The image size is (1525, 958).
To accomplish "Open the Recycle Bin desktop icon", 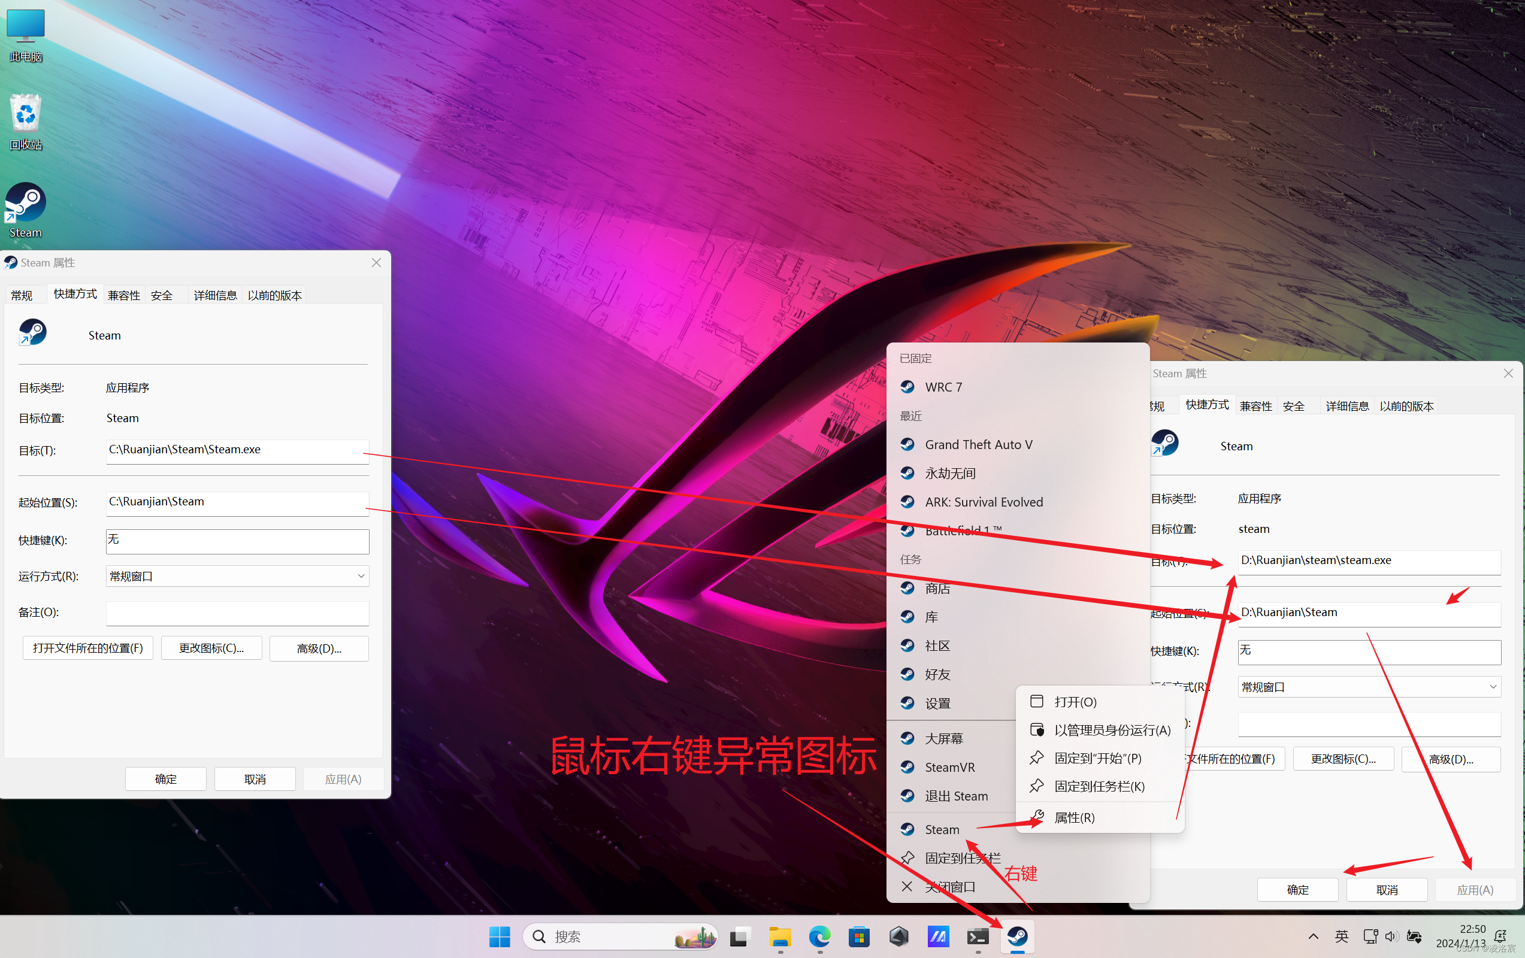I will click(25, 114).
